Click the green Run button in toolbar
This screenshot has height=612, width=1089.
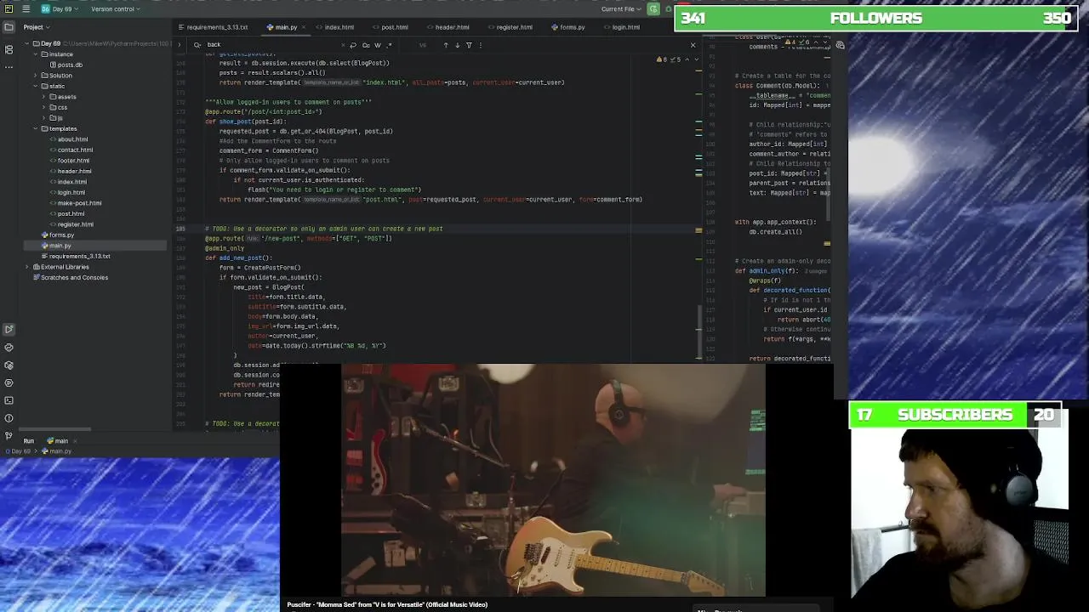(653, 8)
